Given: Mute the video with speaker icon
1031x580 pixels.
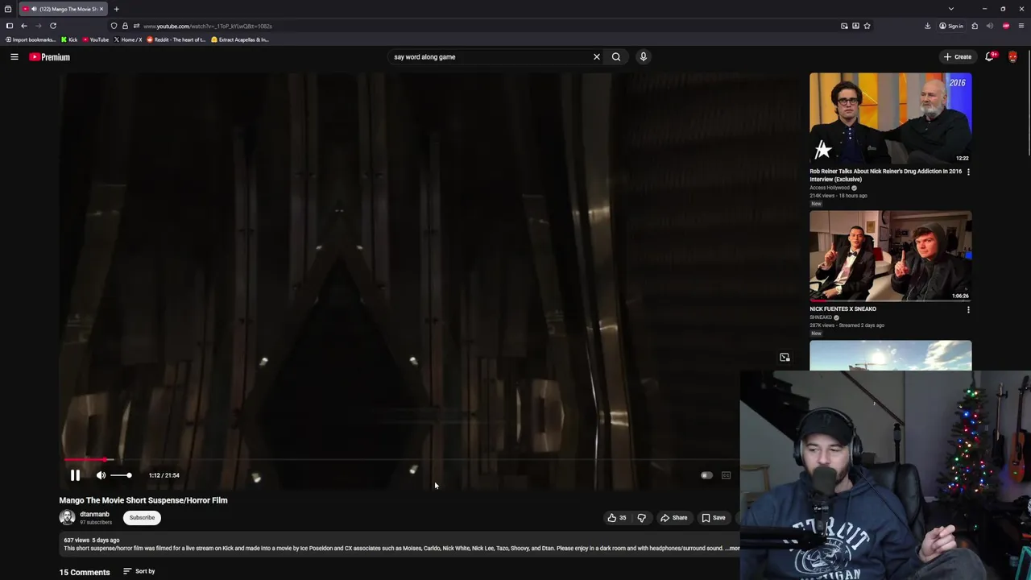Looking at the screenshot, I should click(101, 475).
